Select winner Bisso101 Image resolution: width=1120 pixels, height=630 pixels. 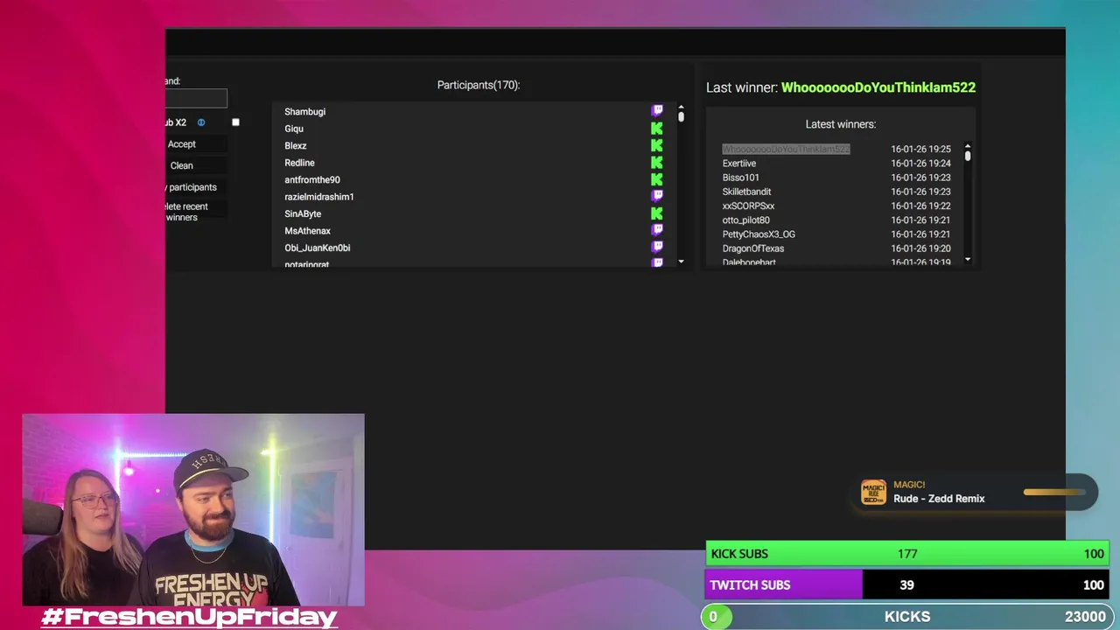(740, 178)
